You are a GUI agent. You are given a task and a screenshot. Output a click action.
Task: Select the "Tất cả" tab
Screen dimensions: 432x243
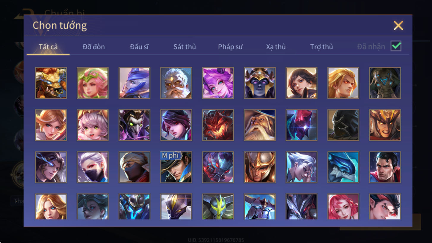pyautogui.click(x=48, y=47)
